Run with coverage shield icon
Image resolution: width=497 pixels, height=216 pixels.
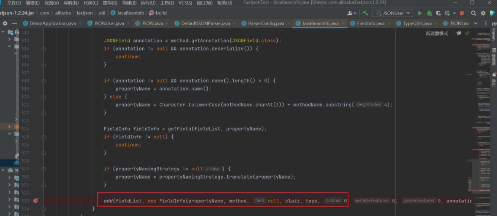click(x=439, y=13)
